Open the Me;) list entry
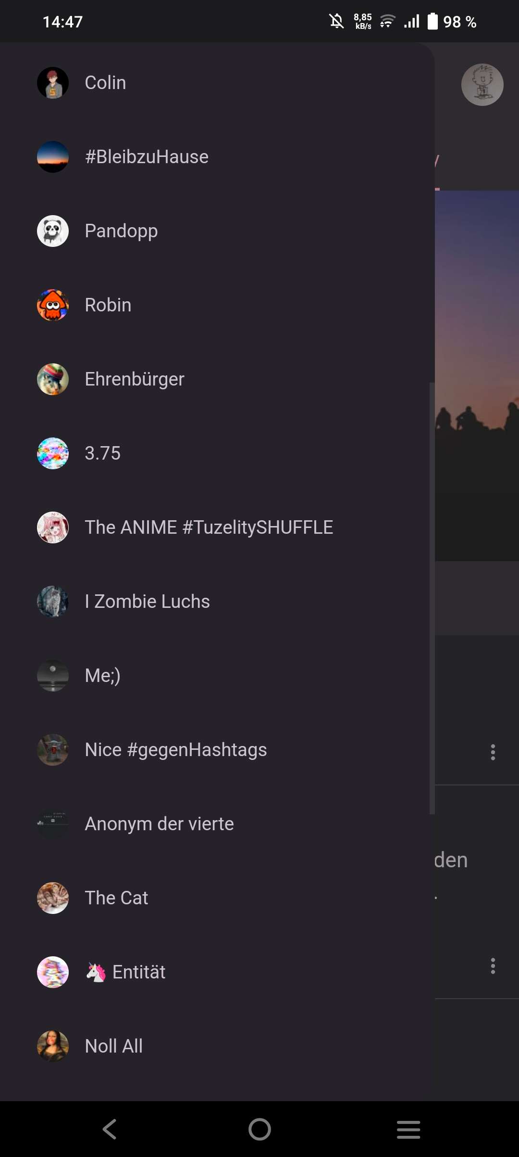Viewport: 519px width, 1157px height. [217, 676]
